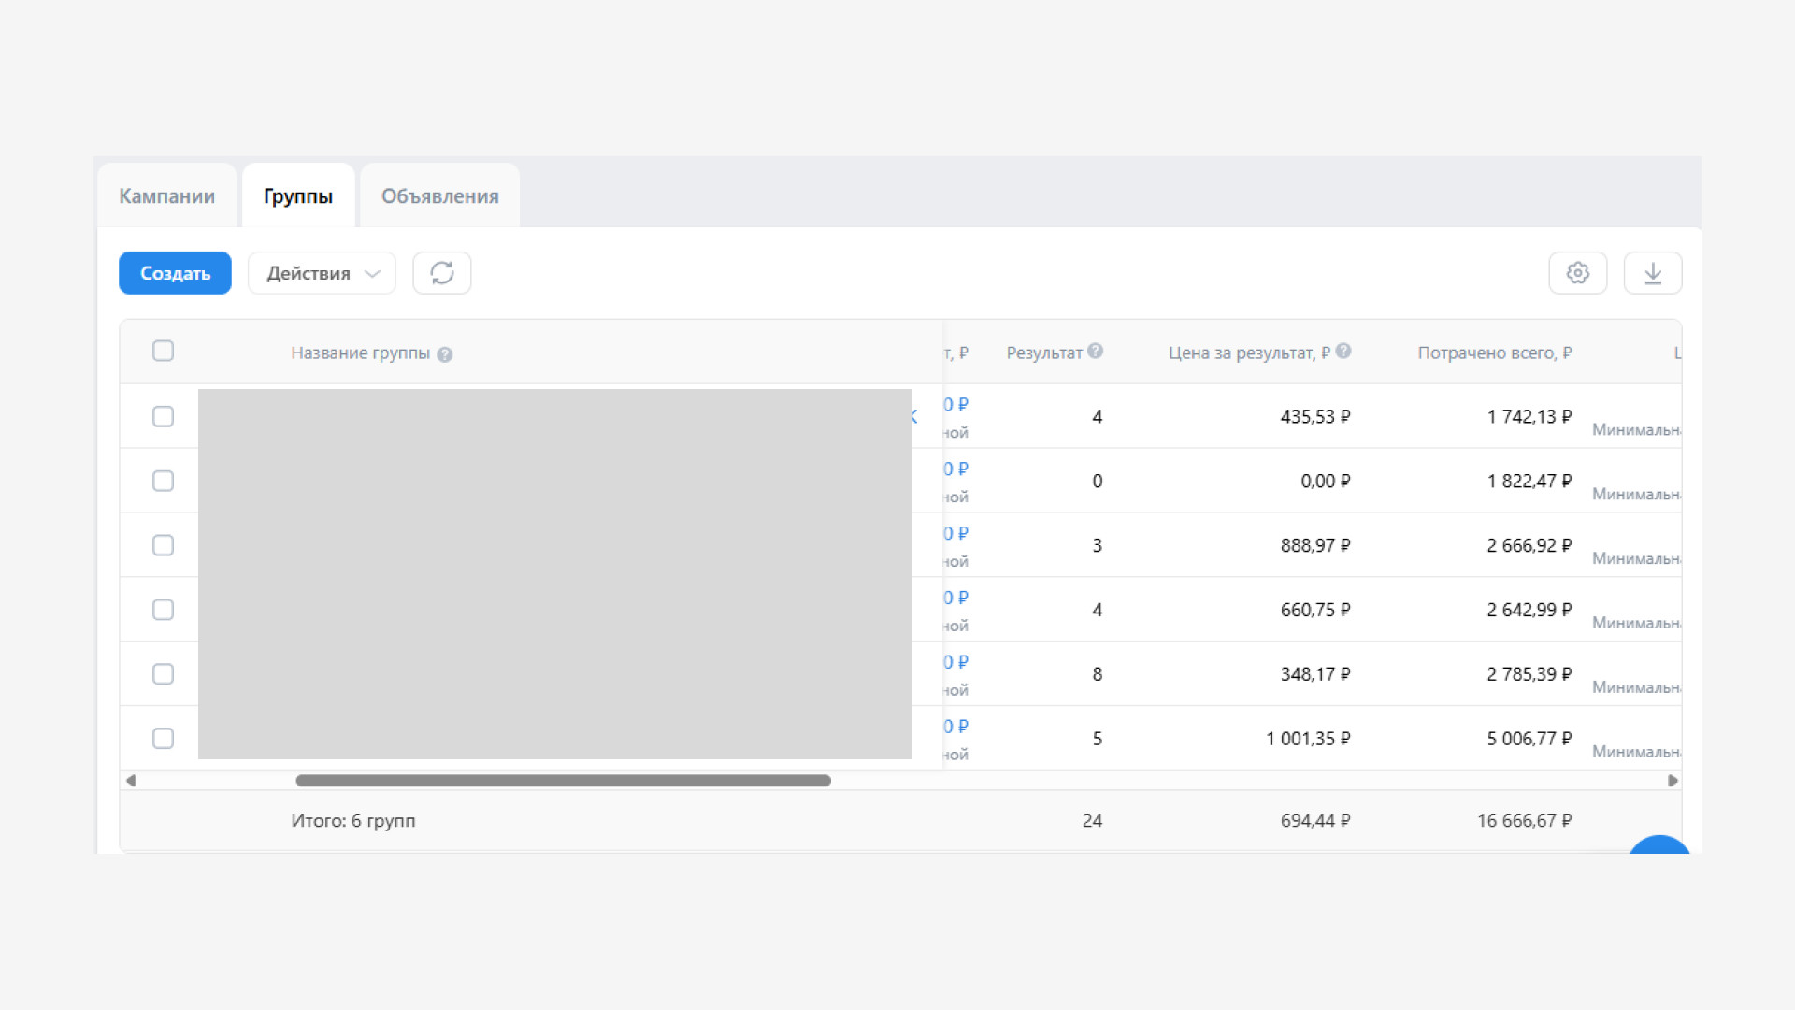Open table settings gear icon

tap(1577, 273)
